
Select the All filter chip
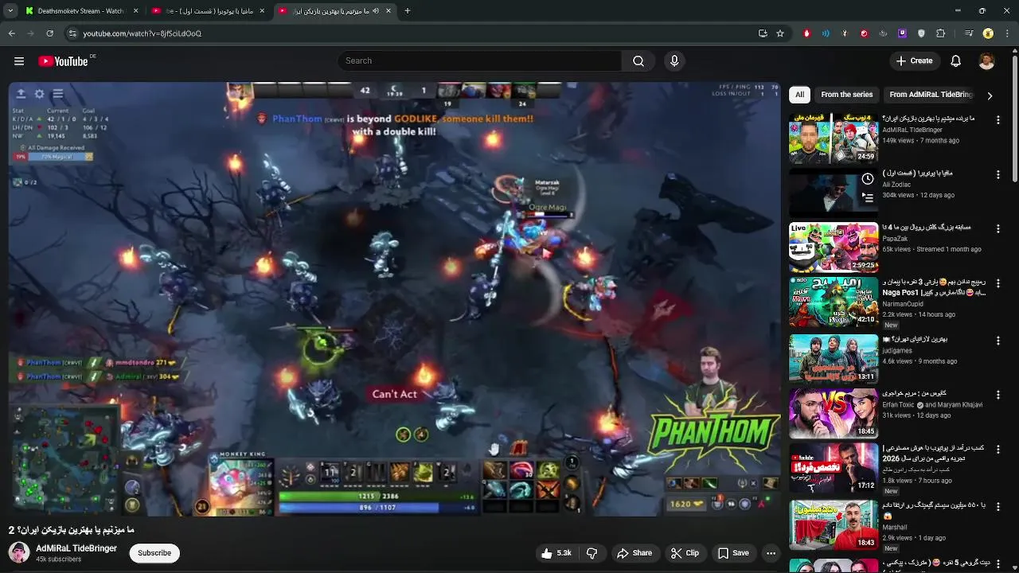point(799,95)
